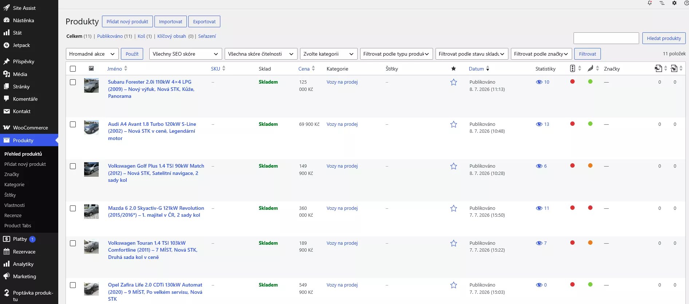
Task: Click the Stránky pages icon
Action: click(7, 87)
